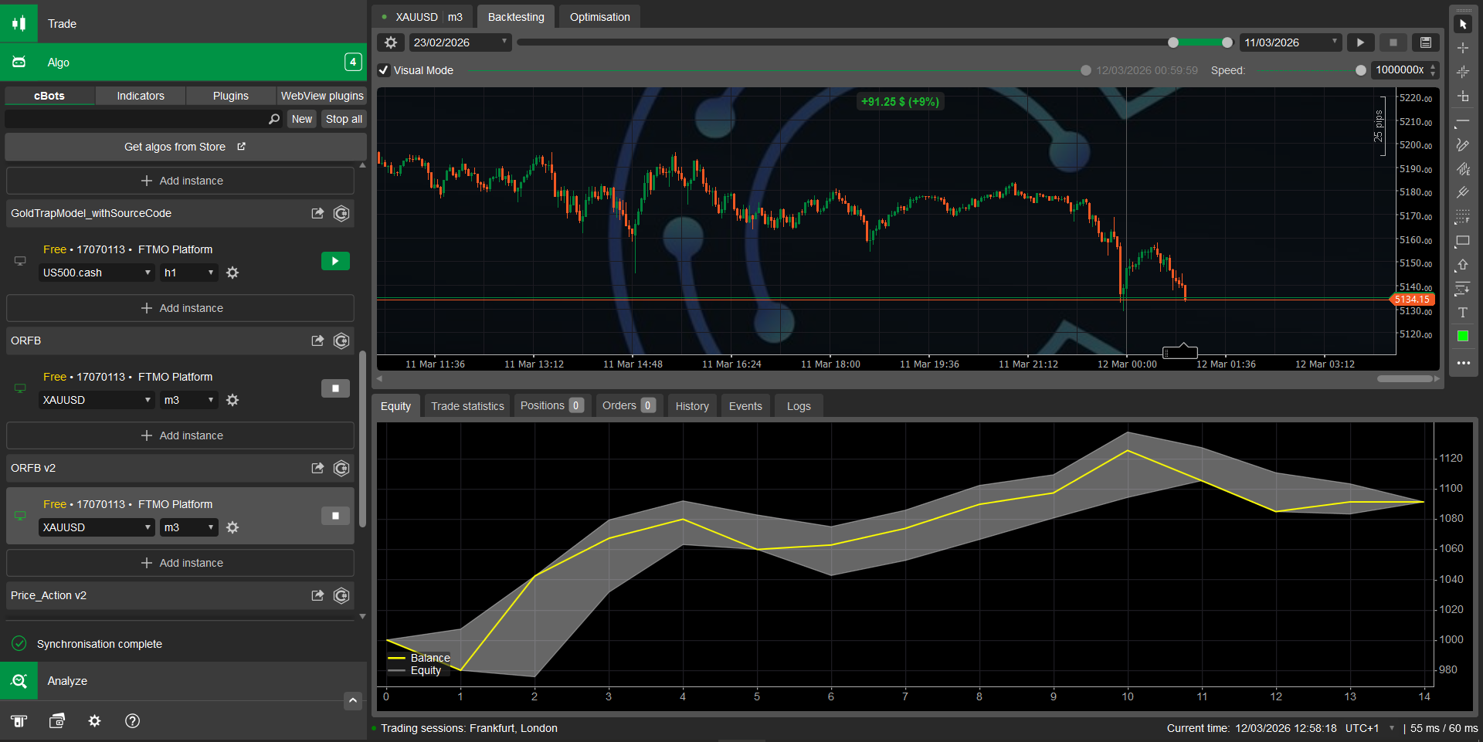Image resolution: width=1483 pixels, height=742 pixels.
Task: Open backtesting settings gear icon
Action: point(391,42)
